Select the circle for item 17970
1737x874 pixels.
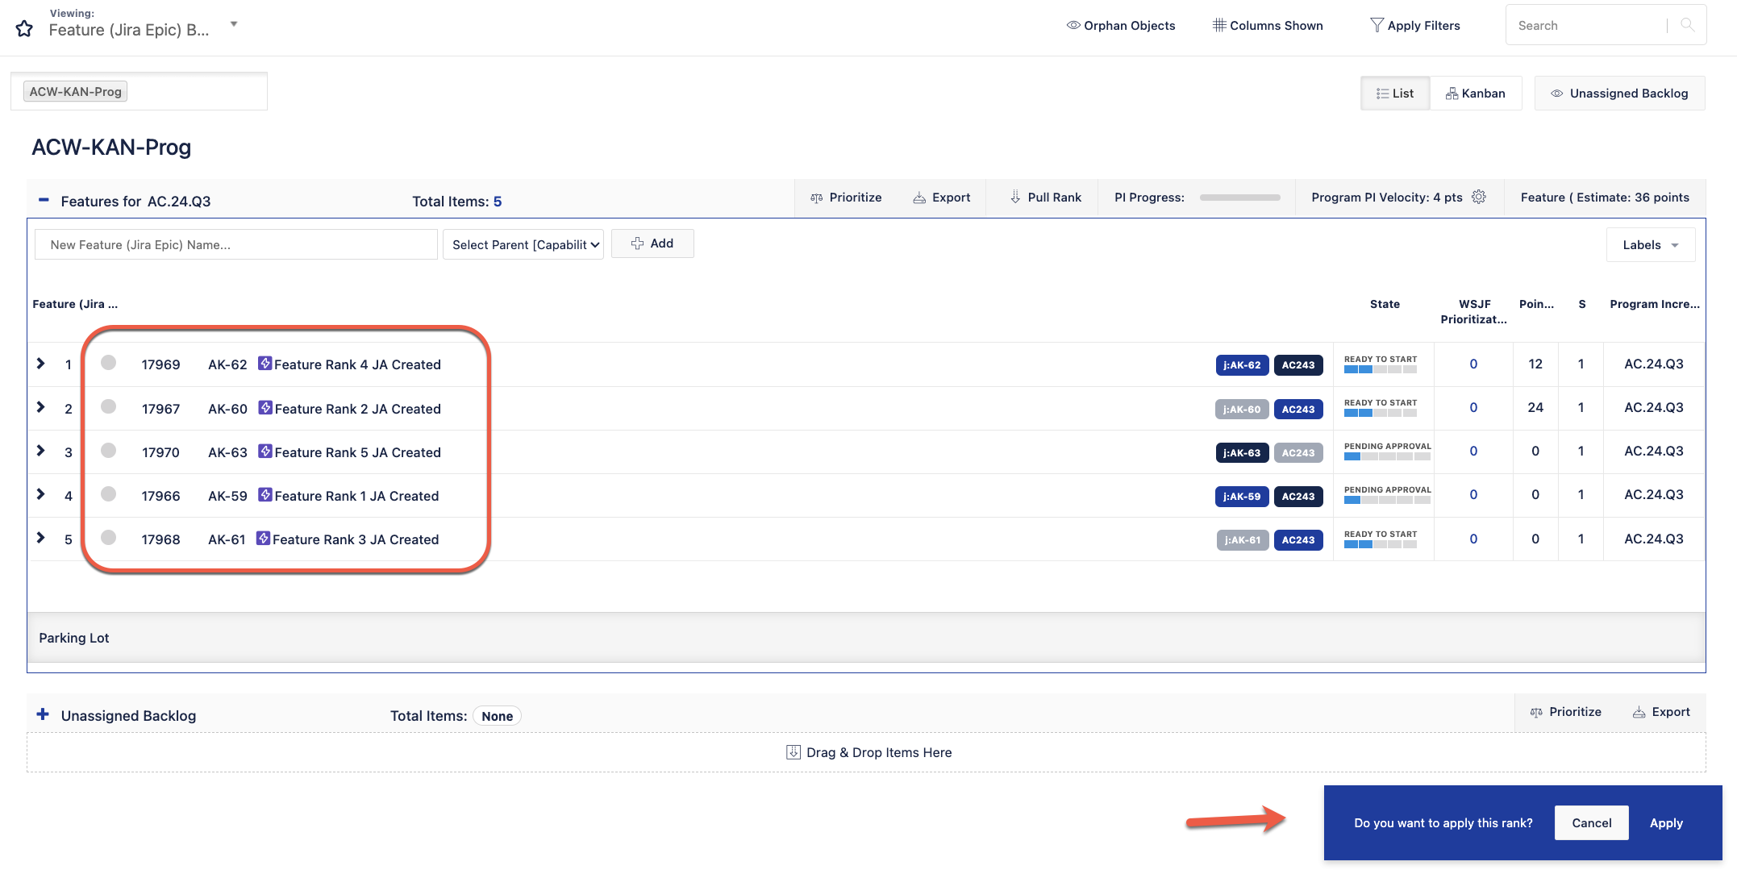point(109,450)
